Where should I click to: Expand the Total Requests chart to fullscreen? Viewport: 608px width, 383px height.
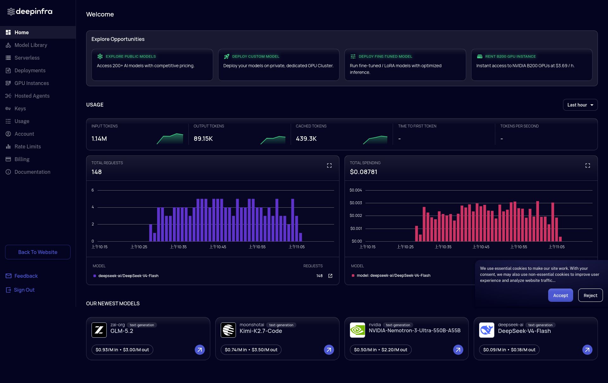(329, 166)
